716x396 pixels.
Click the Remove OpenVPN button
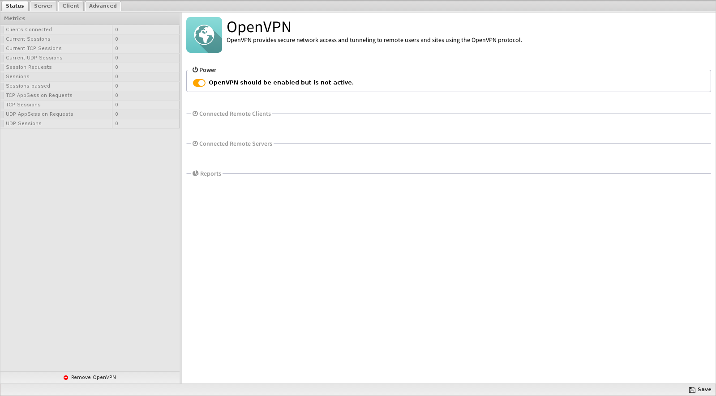point(90,377)
